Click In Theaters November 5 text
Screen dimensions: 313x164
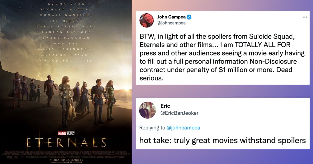point(66,160)
